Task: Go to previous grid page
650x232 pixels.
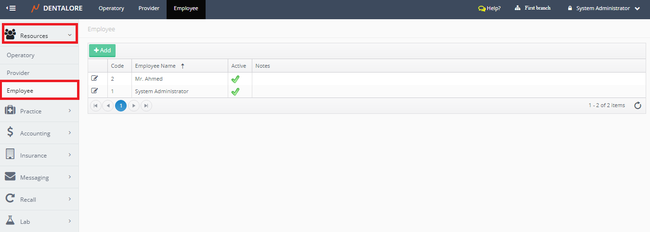Action: pos(108,106)
